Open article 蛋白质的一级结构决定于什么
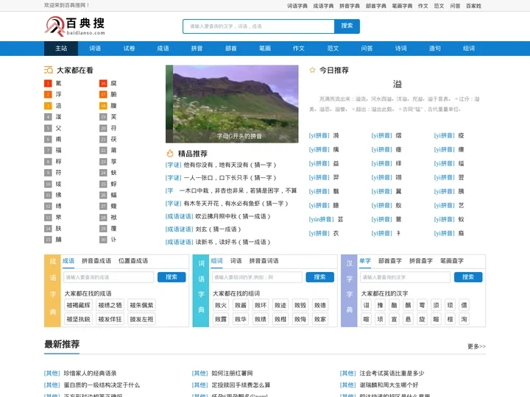The width and height of the screenshot is (530, 397). pyautogui.click(x=102, y=385)
